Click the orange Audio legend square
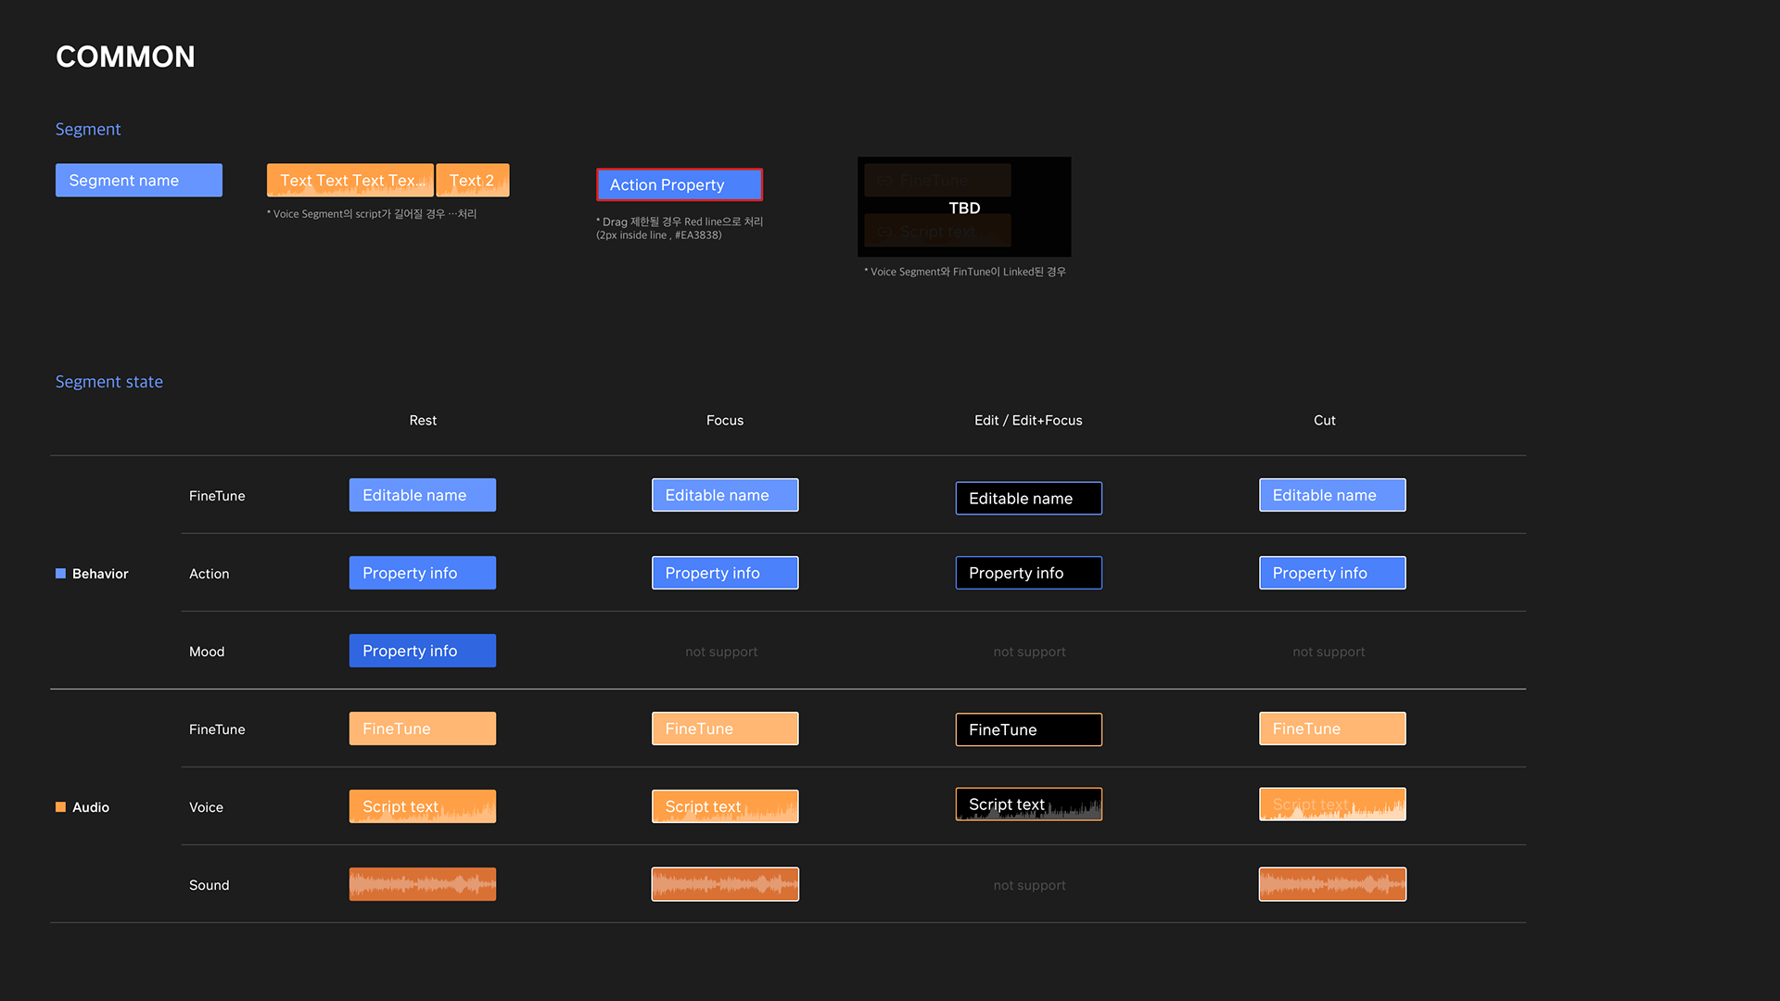The width and height of the screenshot is (1780, 1001). (60, 807)
